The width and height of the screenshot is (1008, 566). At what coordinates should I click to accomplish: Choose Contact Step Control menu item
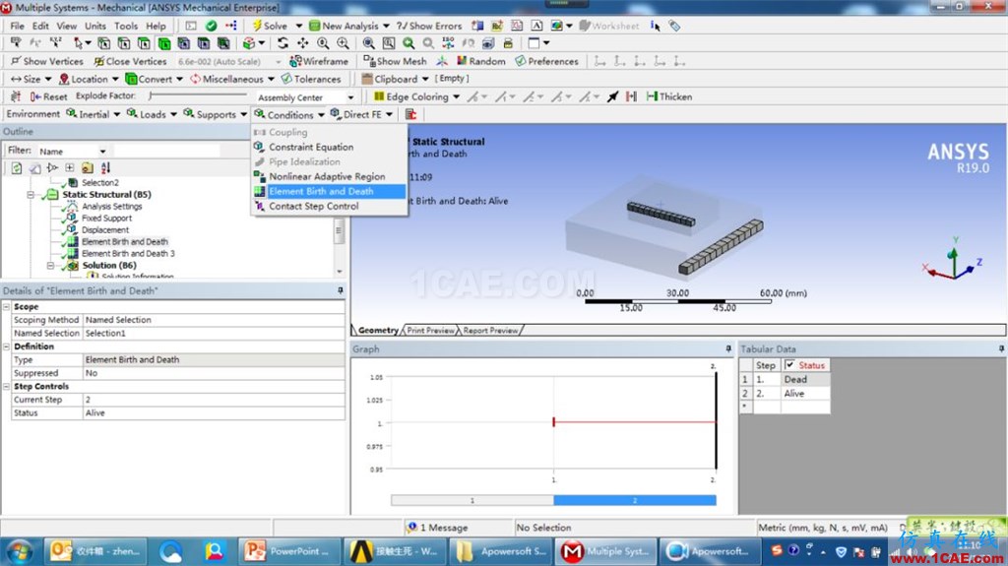pyautogui.click(x=314, y=206)
